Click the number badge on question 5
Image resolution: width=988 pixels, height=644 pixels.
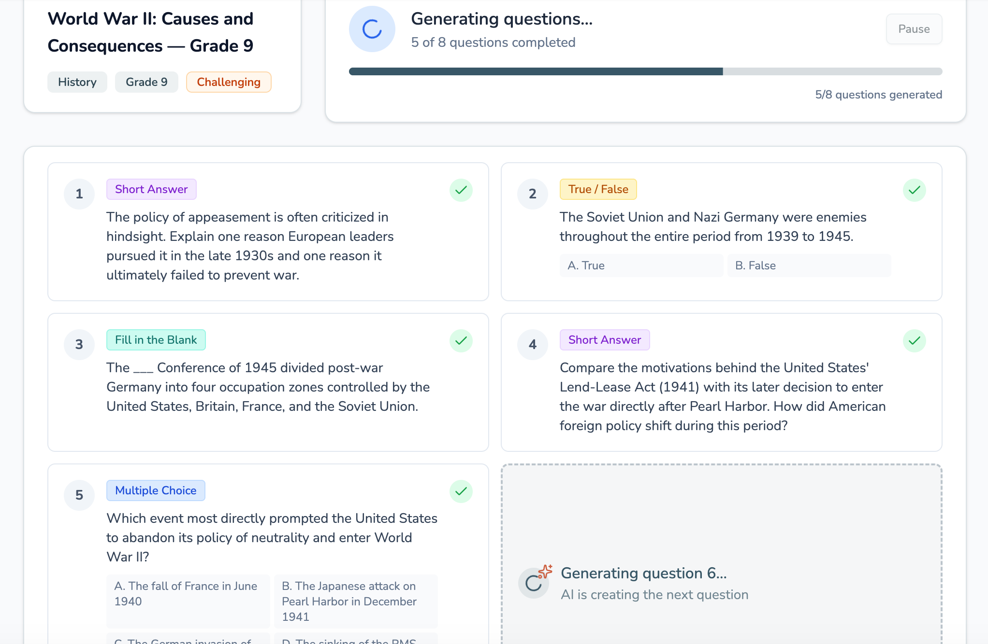click(x=79, y=495)
